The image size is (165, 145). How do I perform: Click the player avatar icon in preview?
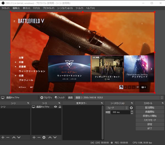121,87
